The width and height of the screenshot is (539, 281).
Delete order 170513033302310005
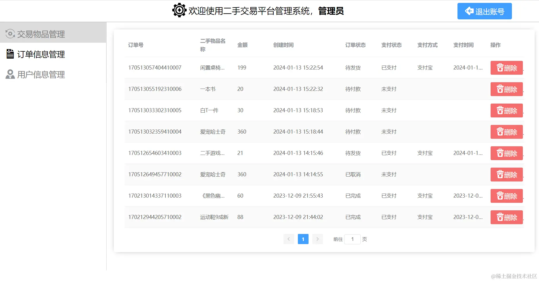click(506, 110)
